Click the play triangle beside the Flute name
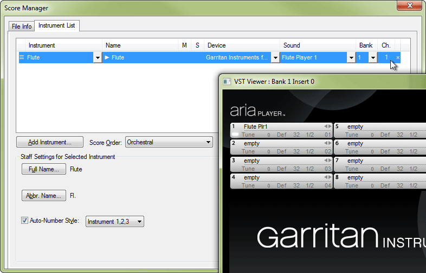Viewport: 426px width, 273px height. [x=107, y=57]
